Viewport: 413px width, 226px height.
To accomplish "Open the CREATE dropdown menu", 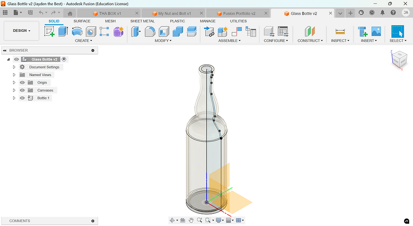I will point(83,40).
